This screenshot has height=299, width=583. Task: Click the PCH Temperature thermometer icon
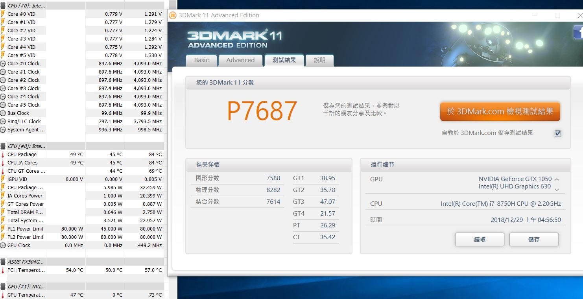pyautogui.click(x=3, y=270)
